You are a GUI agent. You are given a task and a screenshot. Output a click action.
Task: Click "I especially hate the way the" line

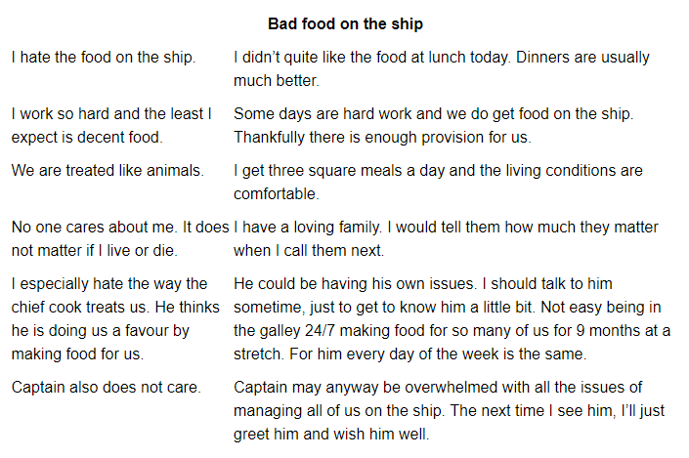[109, 284]
